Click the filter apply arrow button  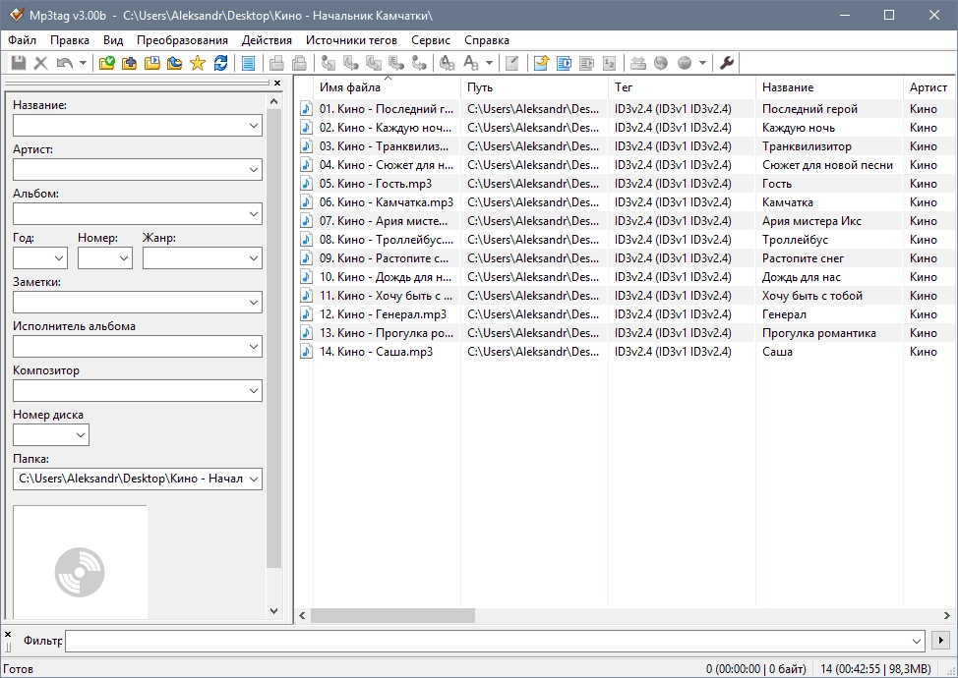click(x=940, y=640)
